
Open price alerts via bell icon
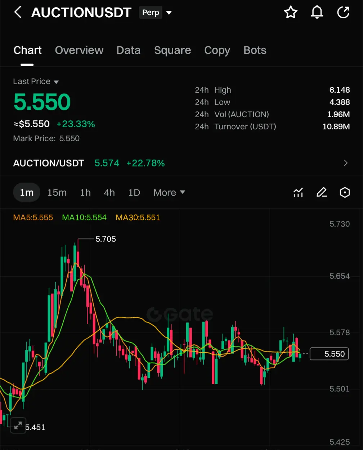(x=317, y=13)
